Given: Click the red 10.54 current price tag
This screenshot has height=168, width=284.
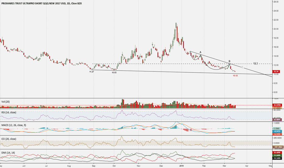Looking at the screenshot, I should coord(276,71).
